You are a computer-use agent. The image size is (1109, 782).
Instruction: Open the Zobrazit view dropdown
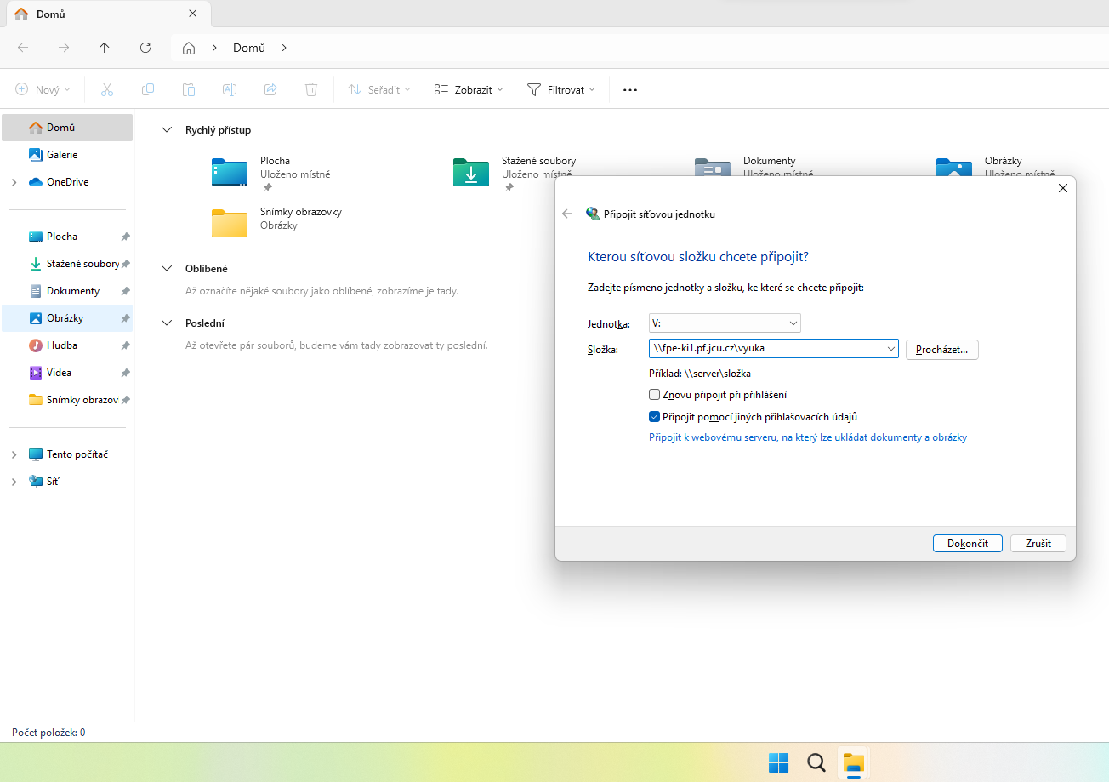[x=468, y=89]
